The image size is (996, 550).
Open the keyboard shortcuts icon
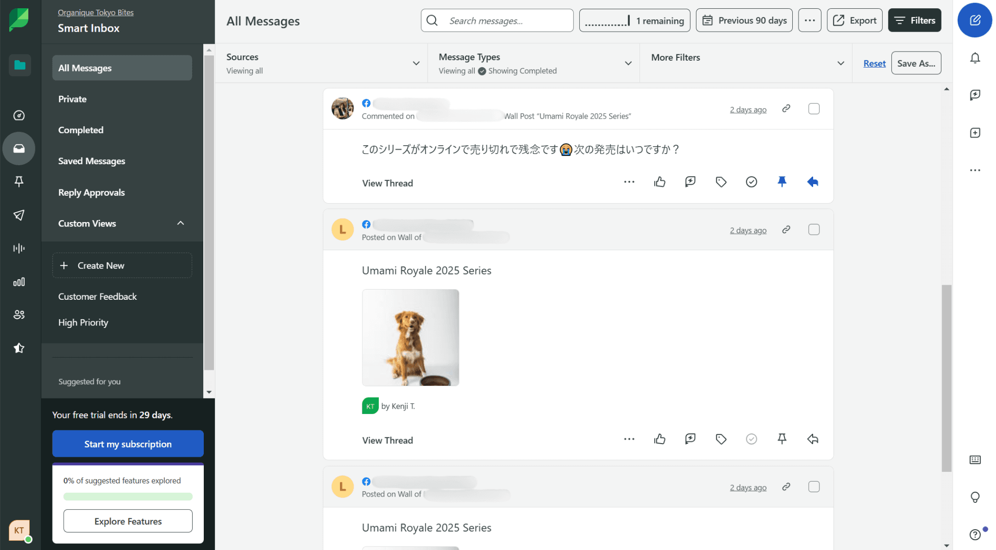coord(975,460)
